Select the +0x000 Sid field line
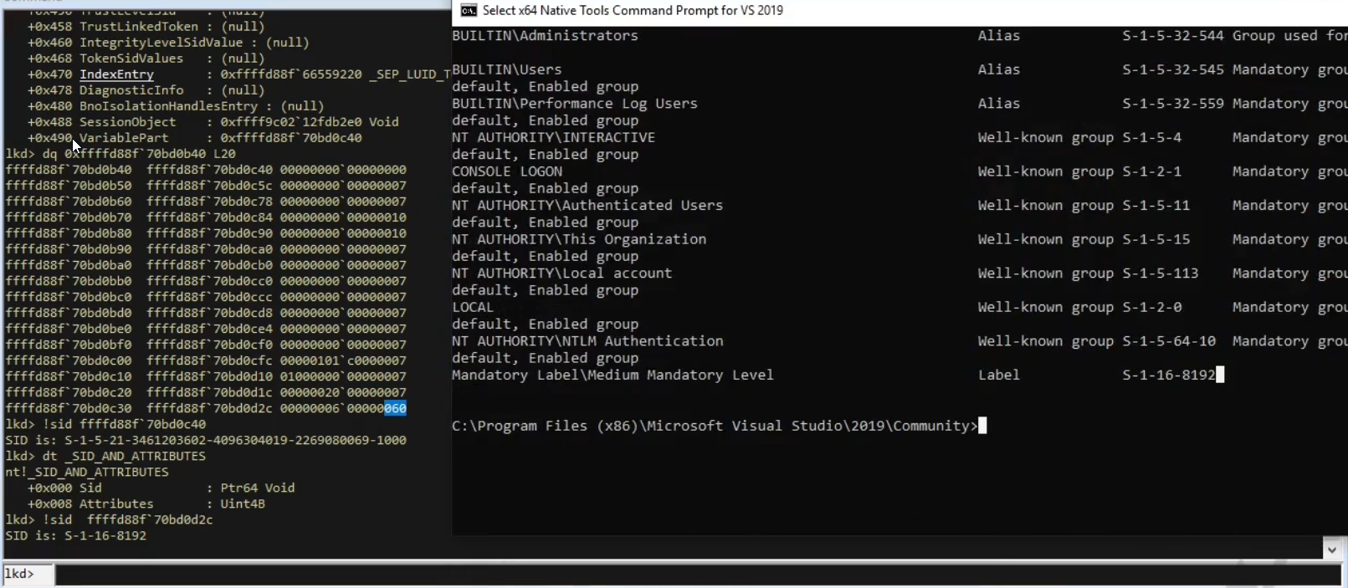Image resolution: width=1348 pixels, height=588 pixels. [161, 488]
